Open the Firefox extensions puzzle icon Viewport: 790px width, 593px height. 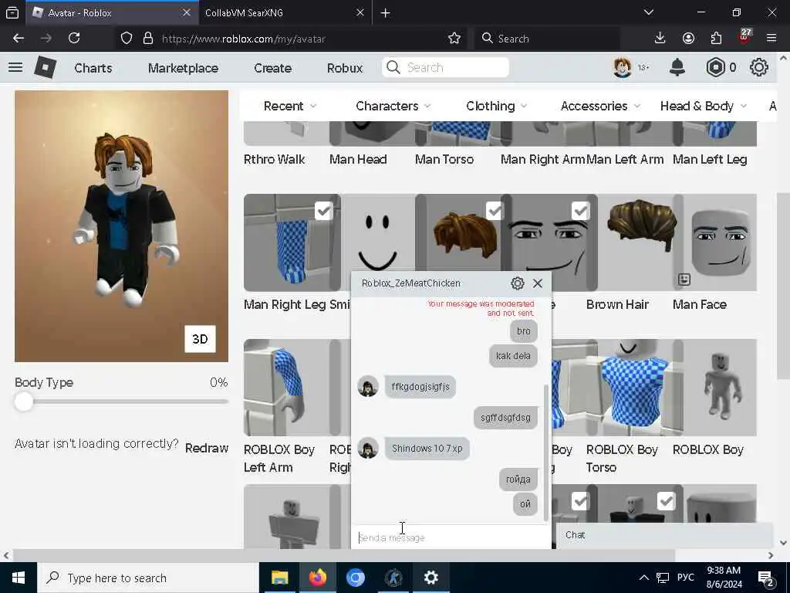click(x=716, y=39)
